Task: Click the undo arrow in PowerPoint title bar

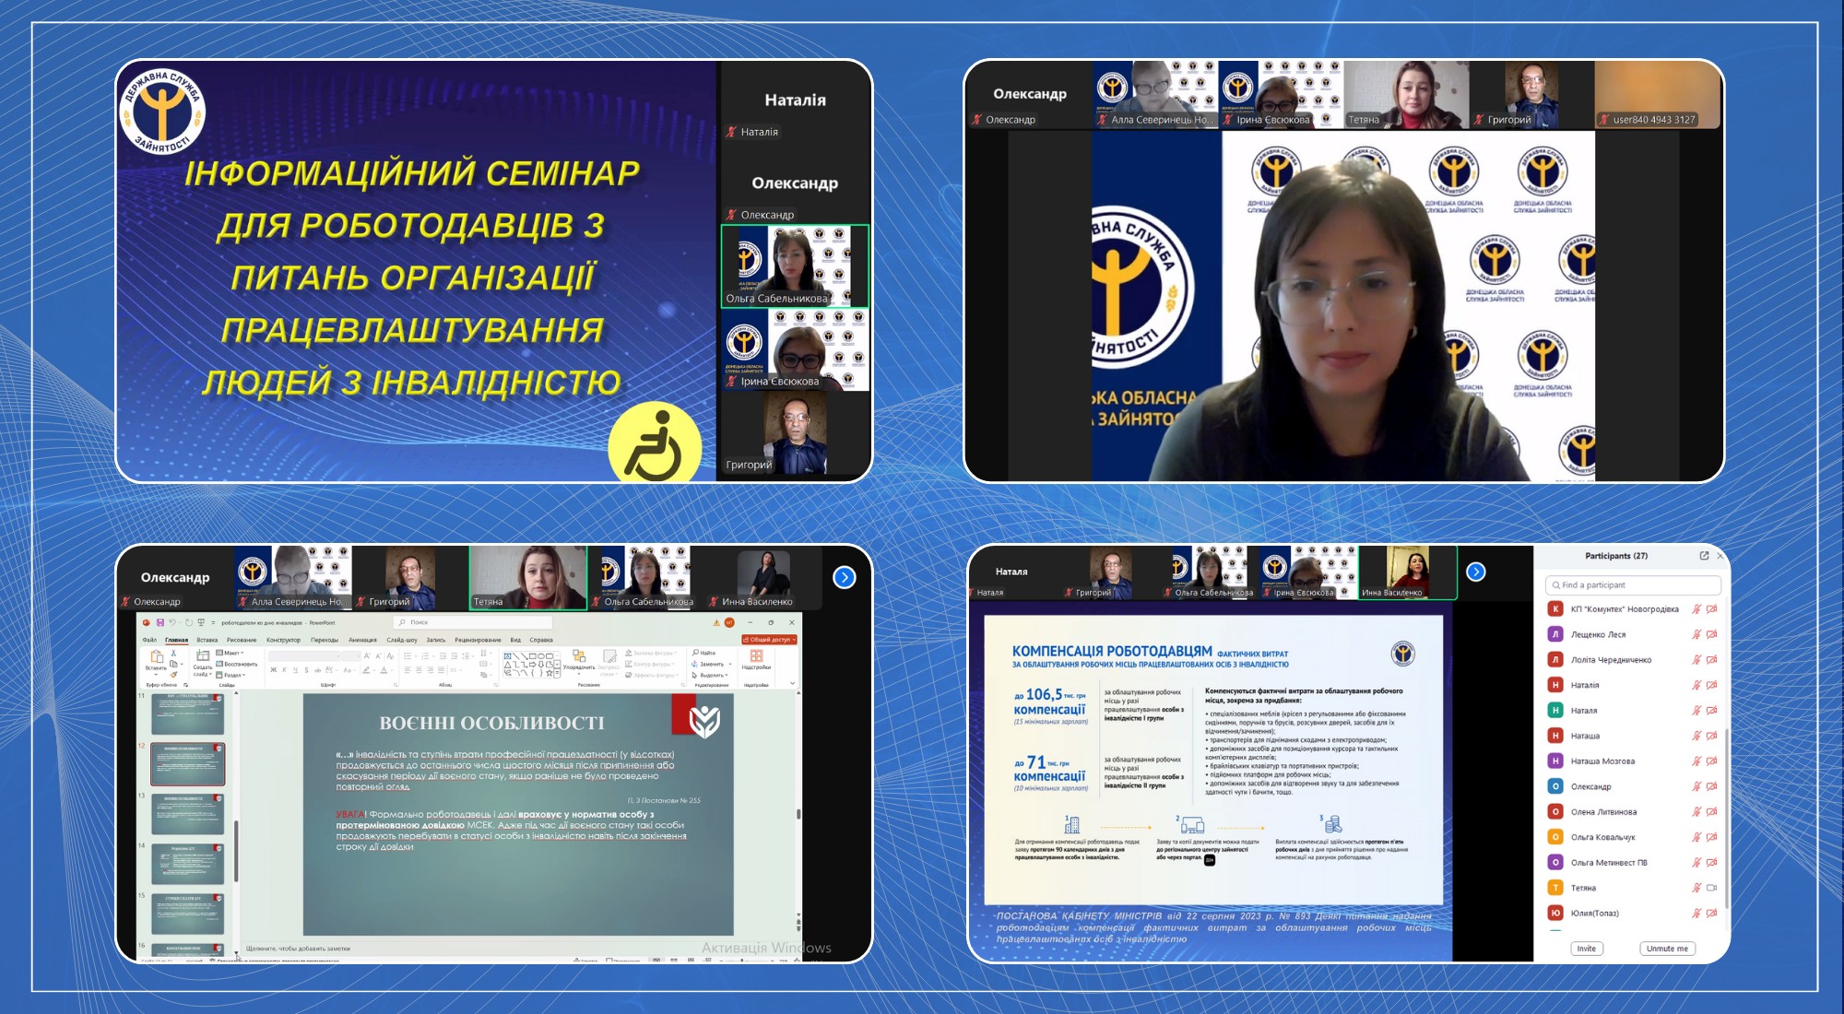Action: 172,622
